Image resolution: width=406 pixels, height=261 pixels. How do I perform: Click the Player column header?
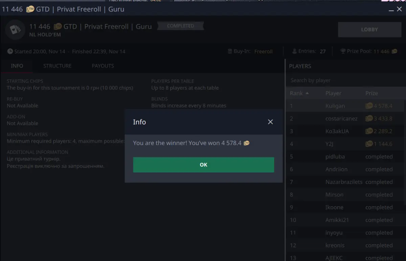tap(333, 93)
